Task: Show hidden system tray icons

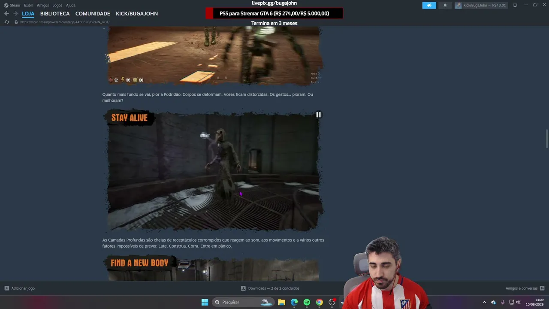Action: [484, 302]
